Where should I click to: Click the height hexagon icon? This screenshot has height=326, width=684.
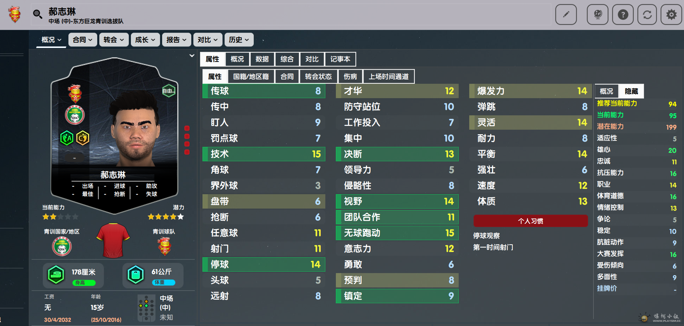coord(56,274)
